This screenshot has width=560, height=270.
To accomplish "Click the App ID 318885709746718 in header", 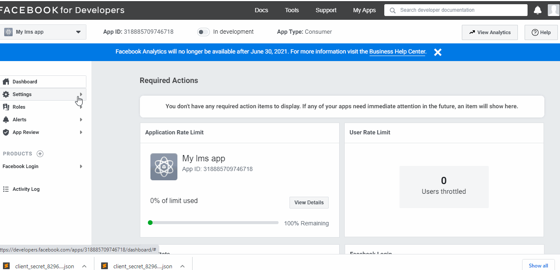I will click(x=138, y=32).
